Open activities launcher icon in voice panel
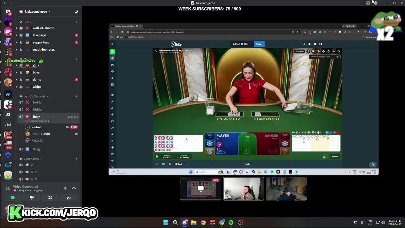The height and width of the screenshot is (228, 405). [x=50, y=198]
